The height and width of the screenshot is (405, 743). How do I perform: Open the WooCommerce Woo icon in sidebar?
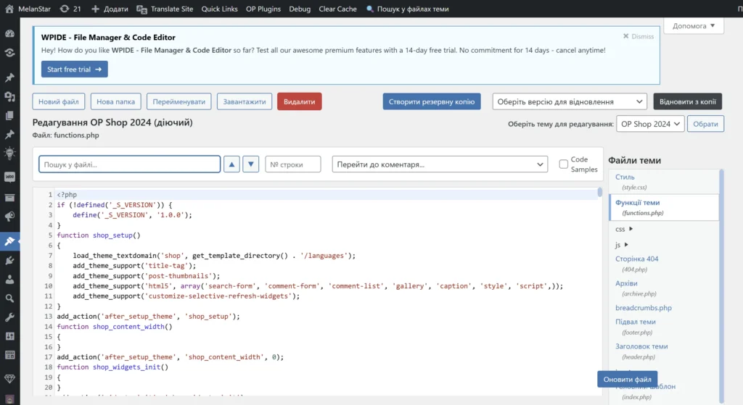click(x=9, y=177)
